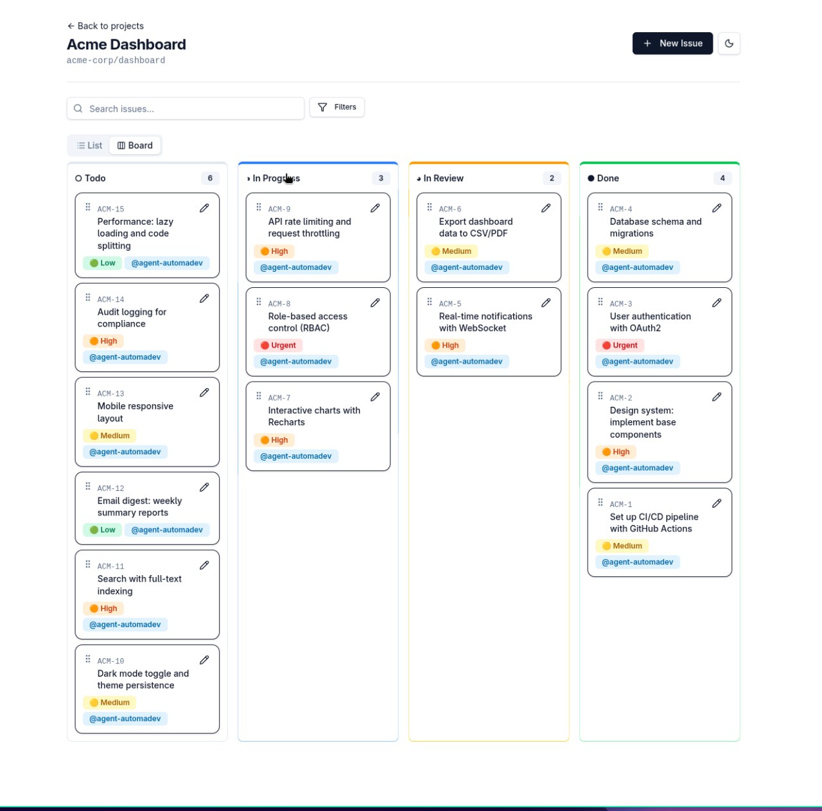Edit the ACM-6 export dashboard card
Screen dimensions: 822x811
546,208
